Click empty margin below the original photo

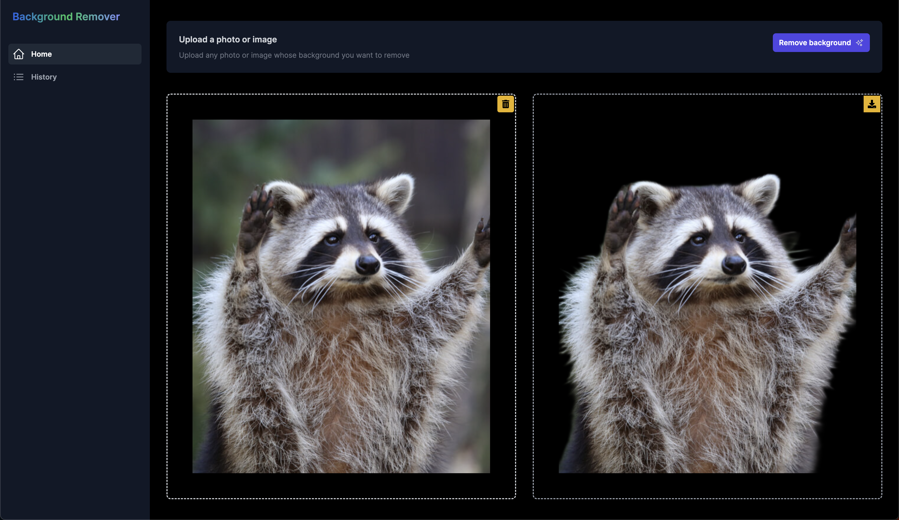point(341,486)
